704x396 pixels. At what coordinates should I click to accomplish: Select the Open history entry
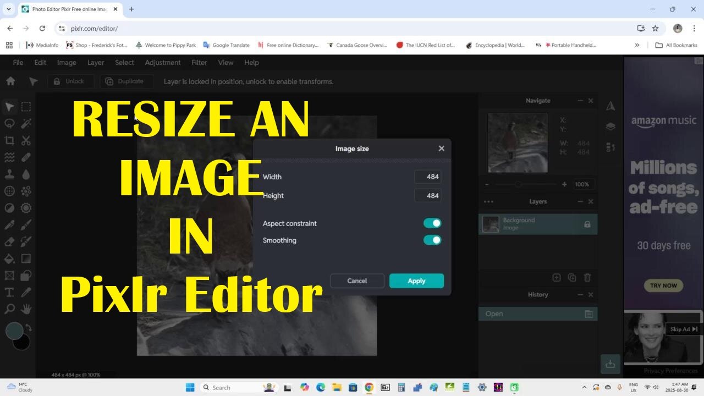(538, 314)
